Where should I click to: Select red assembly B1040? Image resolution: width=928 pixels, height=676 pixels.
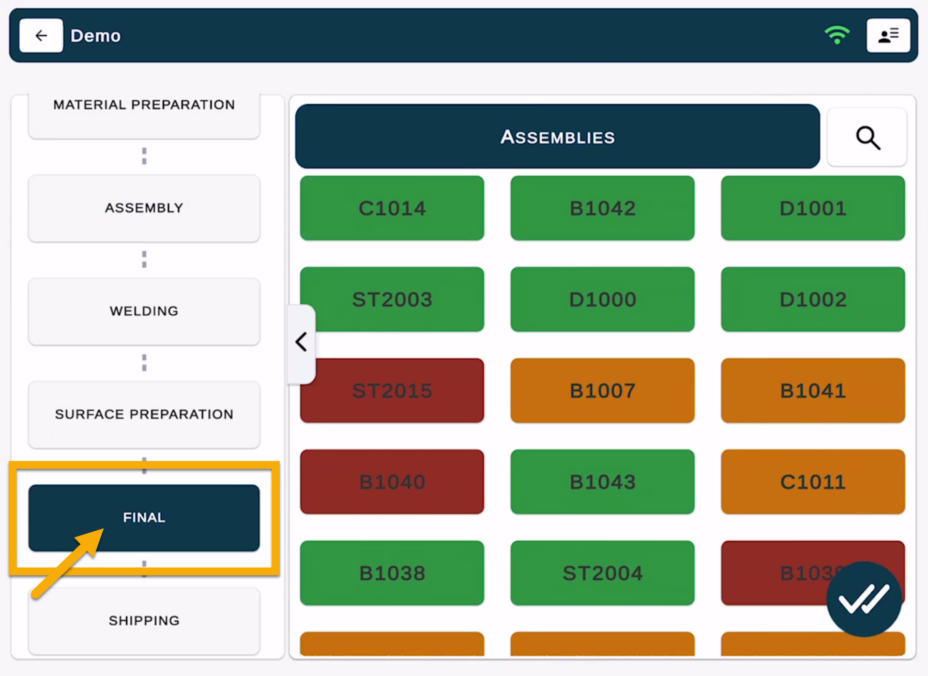point(392,482)
